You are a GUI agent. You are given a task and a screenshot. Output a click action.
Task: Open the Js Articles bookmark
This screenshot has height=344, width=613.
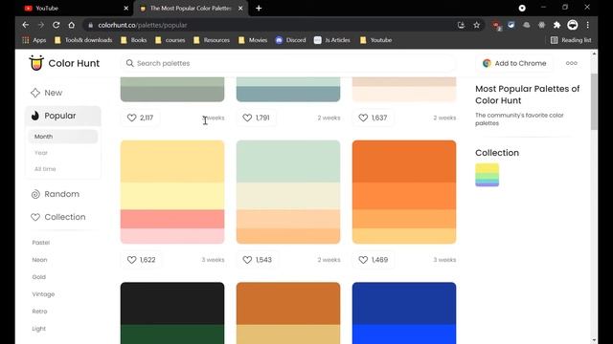click(x=332, y=40)
